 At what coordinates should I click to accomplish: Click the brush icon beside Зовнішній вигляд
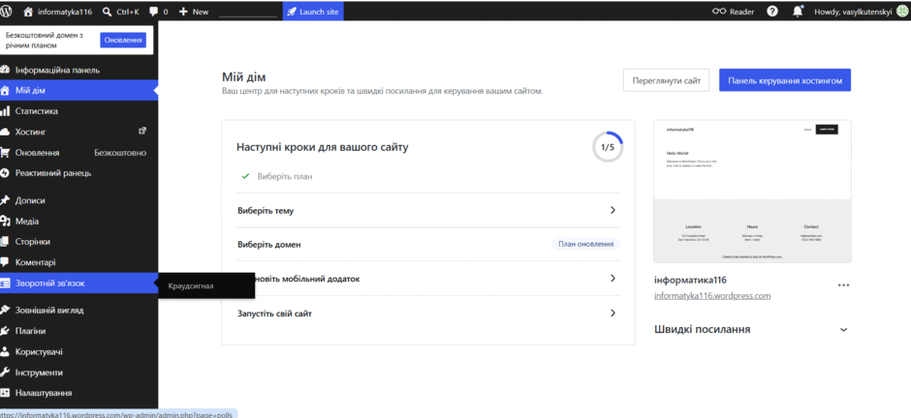5,311
